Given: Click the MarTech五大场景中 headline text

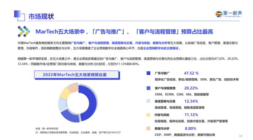Looking at the screenshot, I should pyautogui.click(x=124, y=32).
